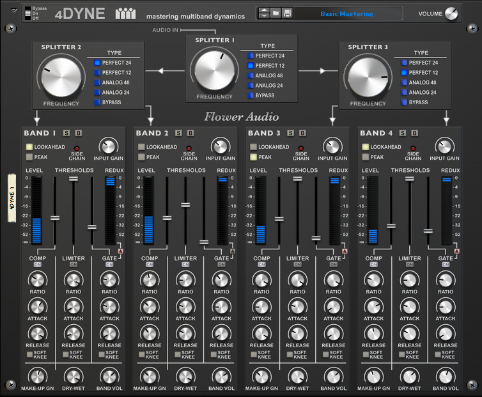
Task: Click the Band 1 gate redux triangle icon
Action: coord(120,251)
